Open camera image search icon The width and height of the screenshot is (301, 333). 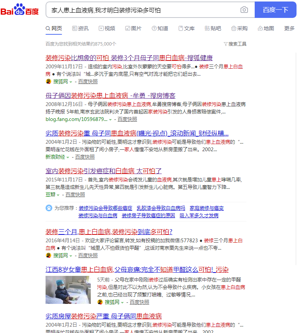coord(244,10)
